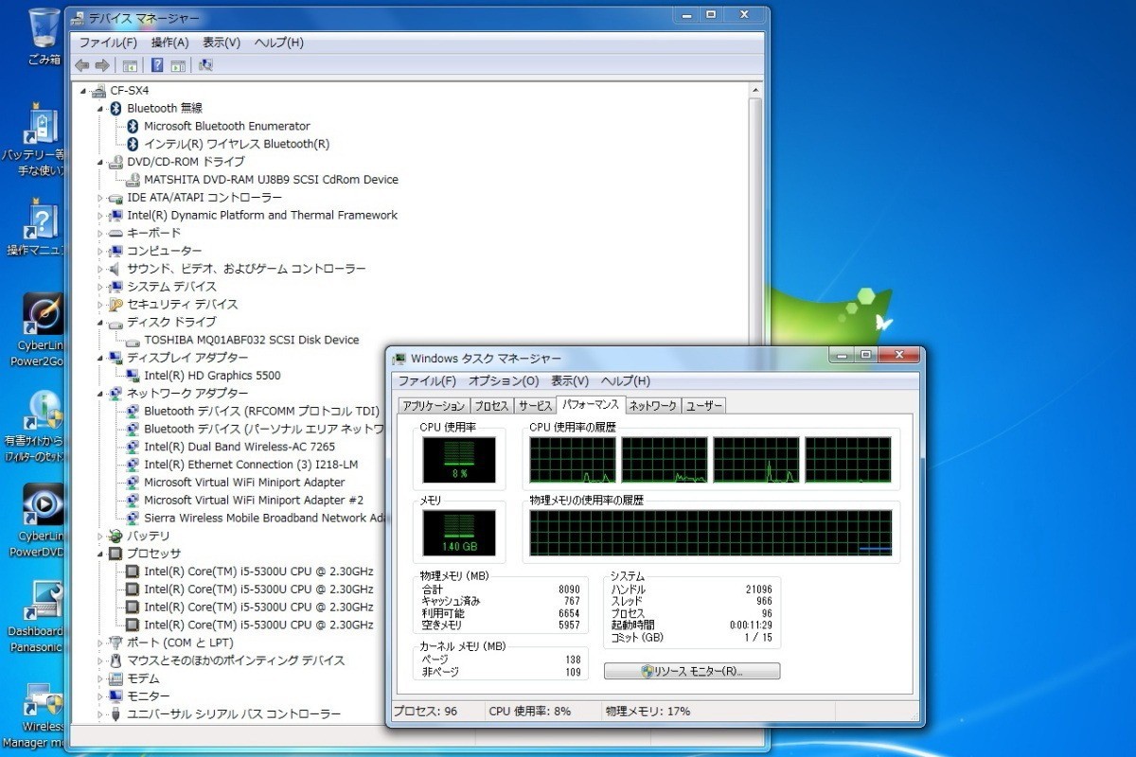Screen dimensions: 1136x757
Task: Select Sierra Wireless Mobile Broadband Network row
Action: click(265, 519)
